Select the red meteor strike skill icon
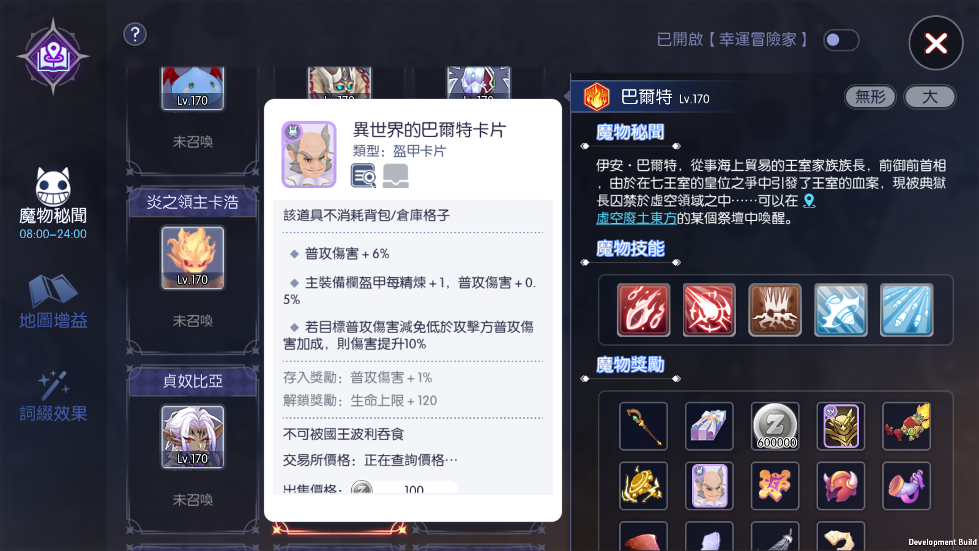The width and height of the screenshot is (979, 551). (709, 310)
